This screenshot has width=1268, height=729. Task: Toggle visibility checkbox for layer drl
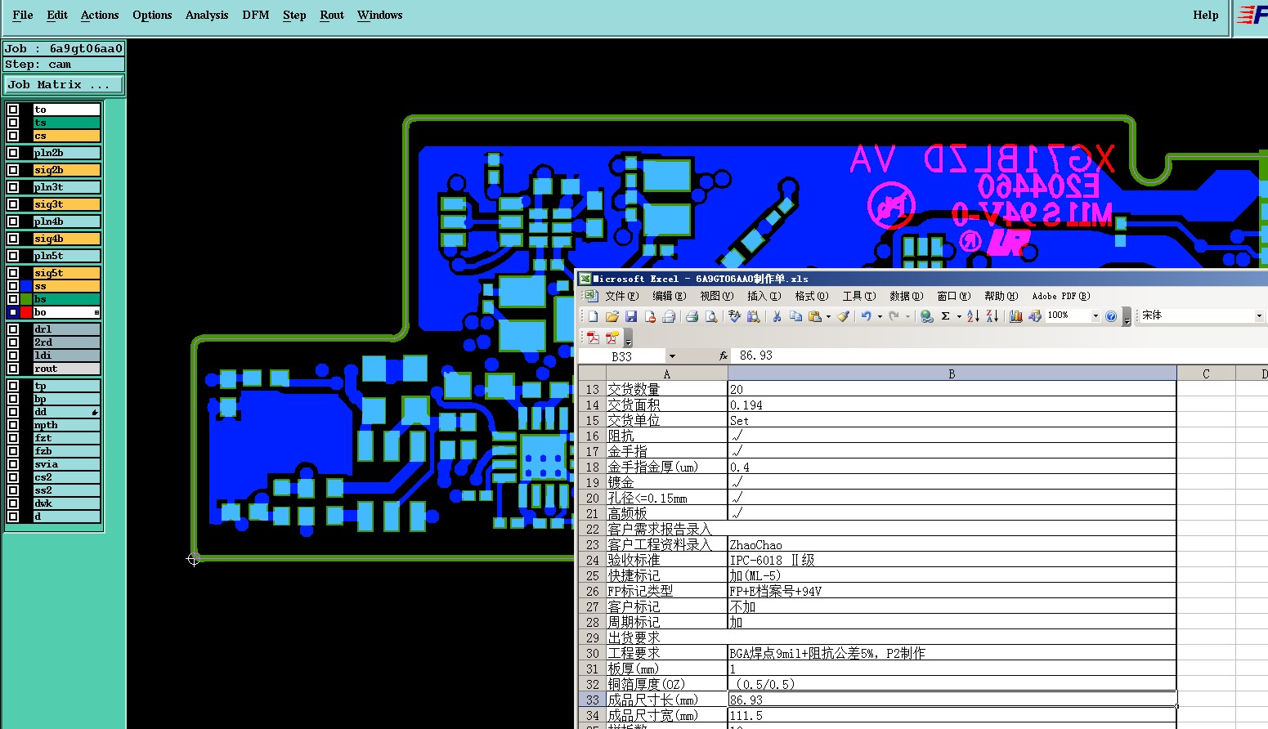tap(13, 329)
